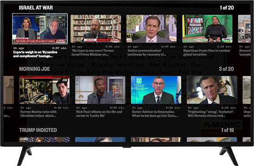This screenshot has height=166, width=254.
Task: Play Rich Paul 'Lucky Me' video thumbnail
Action: pyautogui.click(x=100, y=90)
